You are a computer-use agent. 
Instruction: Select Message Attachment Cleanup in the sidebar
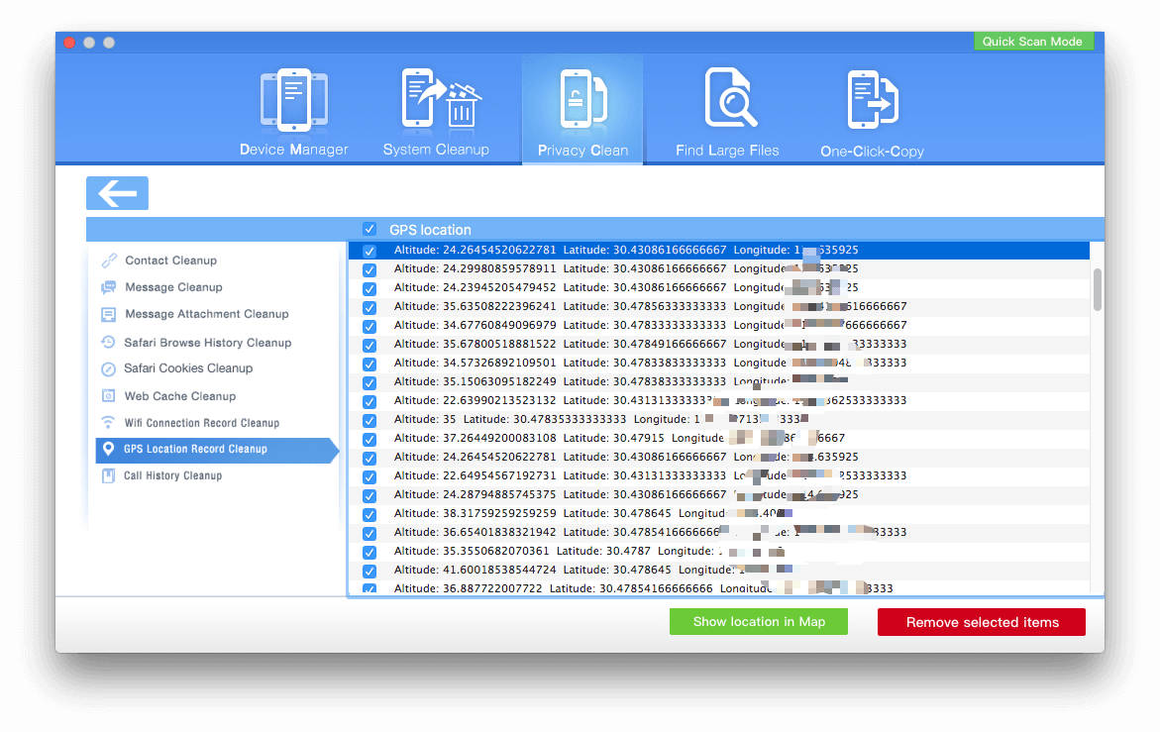(206, 314)
